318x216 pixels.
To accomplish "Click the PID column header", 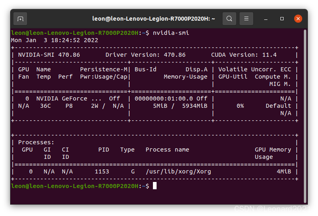I will (x=104, y=150).
